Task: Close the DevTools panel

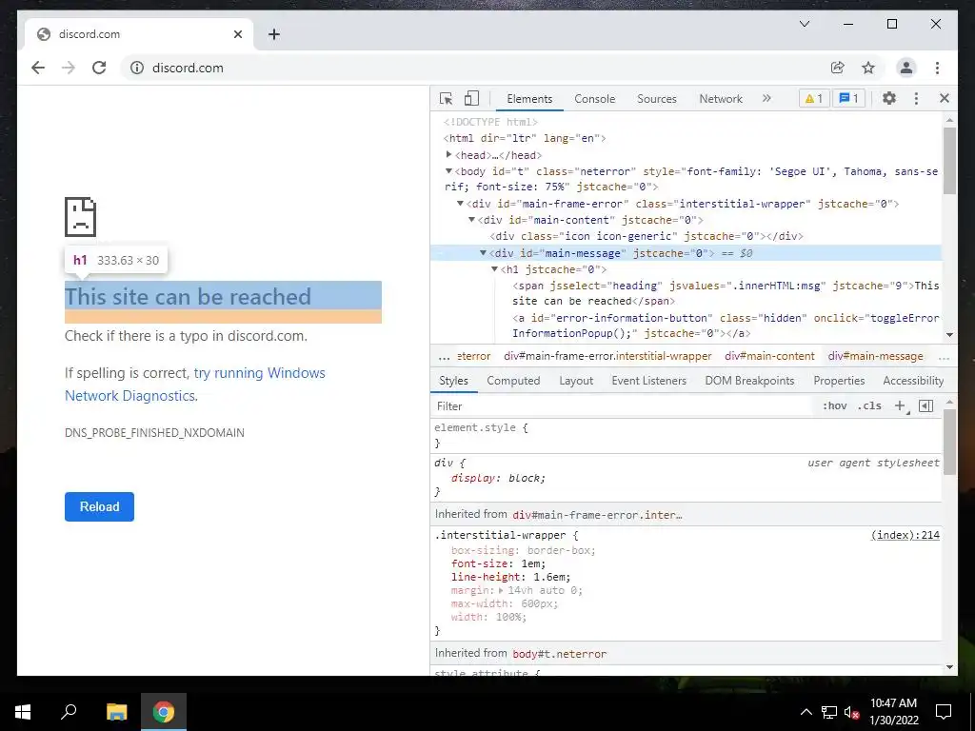Action: [x=944, y=98]
